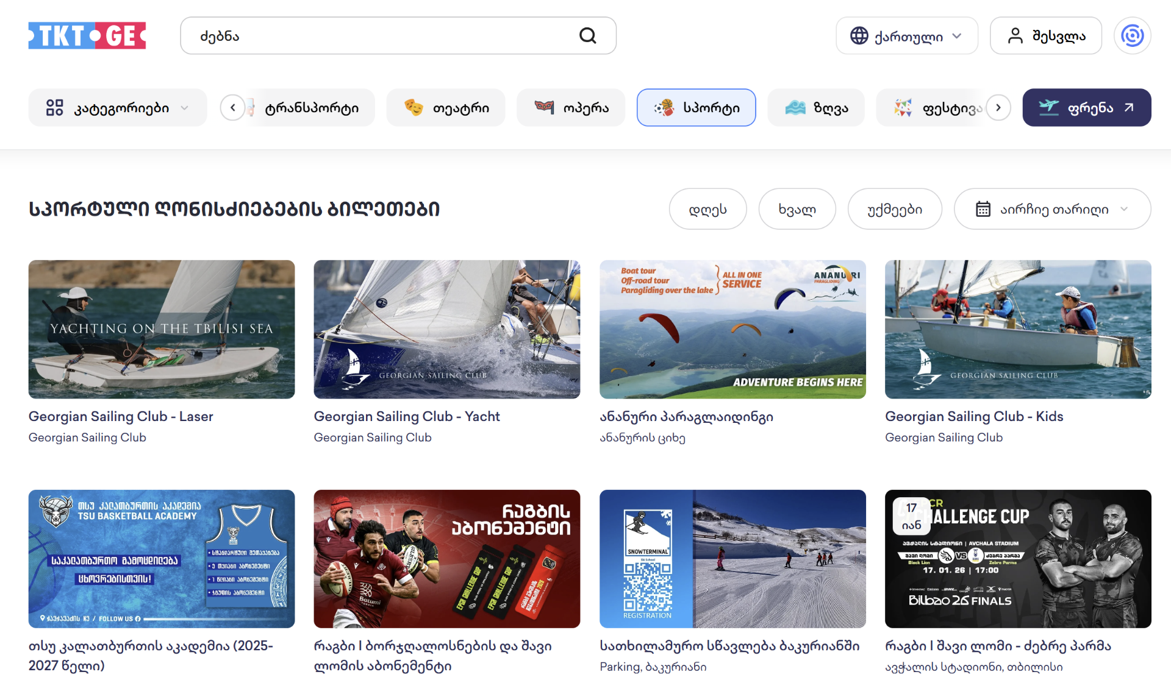Viewport: 1171px width, 680px height.
Task: Open the theater (თეატრი) category
Action: pos(446,108)
